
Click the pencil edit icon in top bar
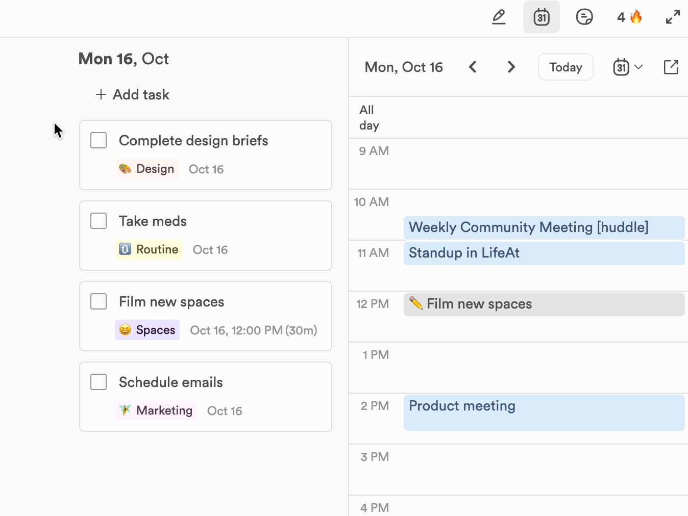[499, 17]
